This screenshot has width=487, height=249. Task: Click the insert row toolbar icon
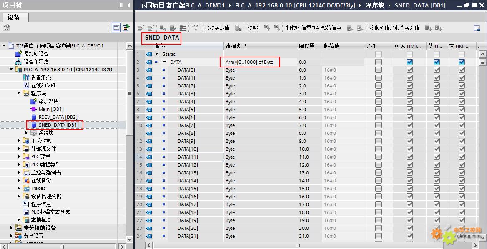141,28
